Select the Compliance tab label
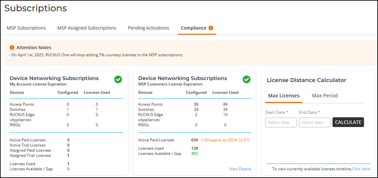 [x=193, y=28]
